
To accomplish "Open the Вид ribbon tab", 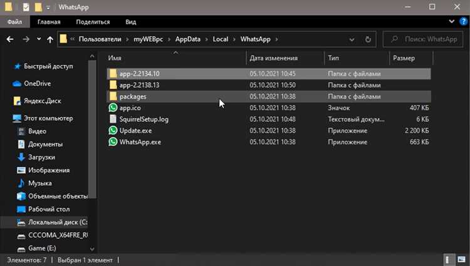I will coord(131,22).
